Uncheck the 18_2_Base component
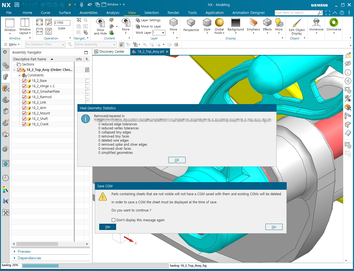 pyautogui.click(x=24, y=81)
